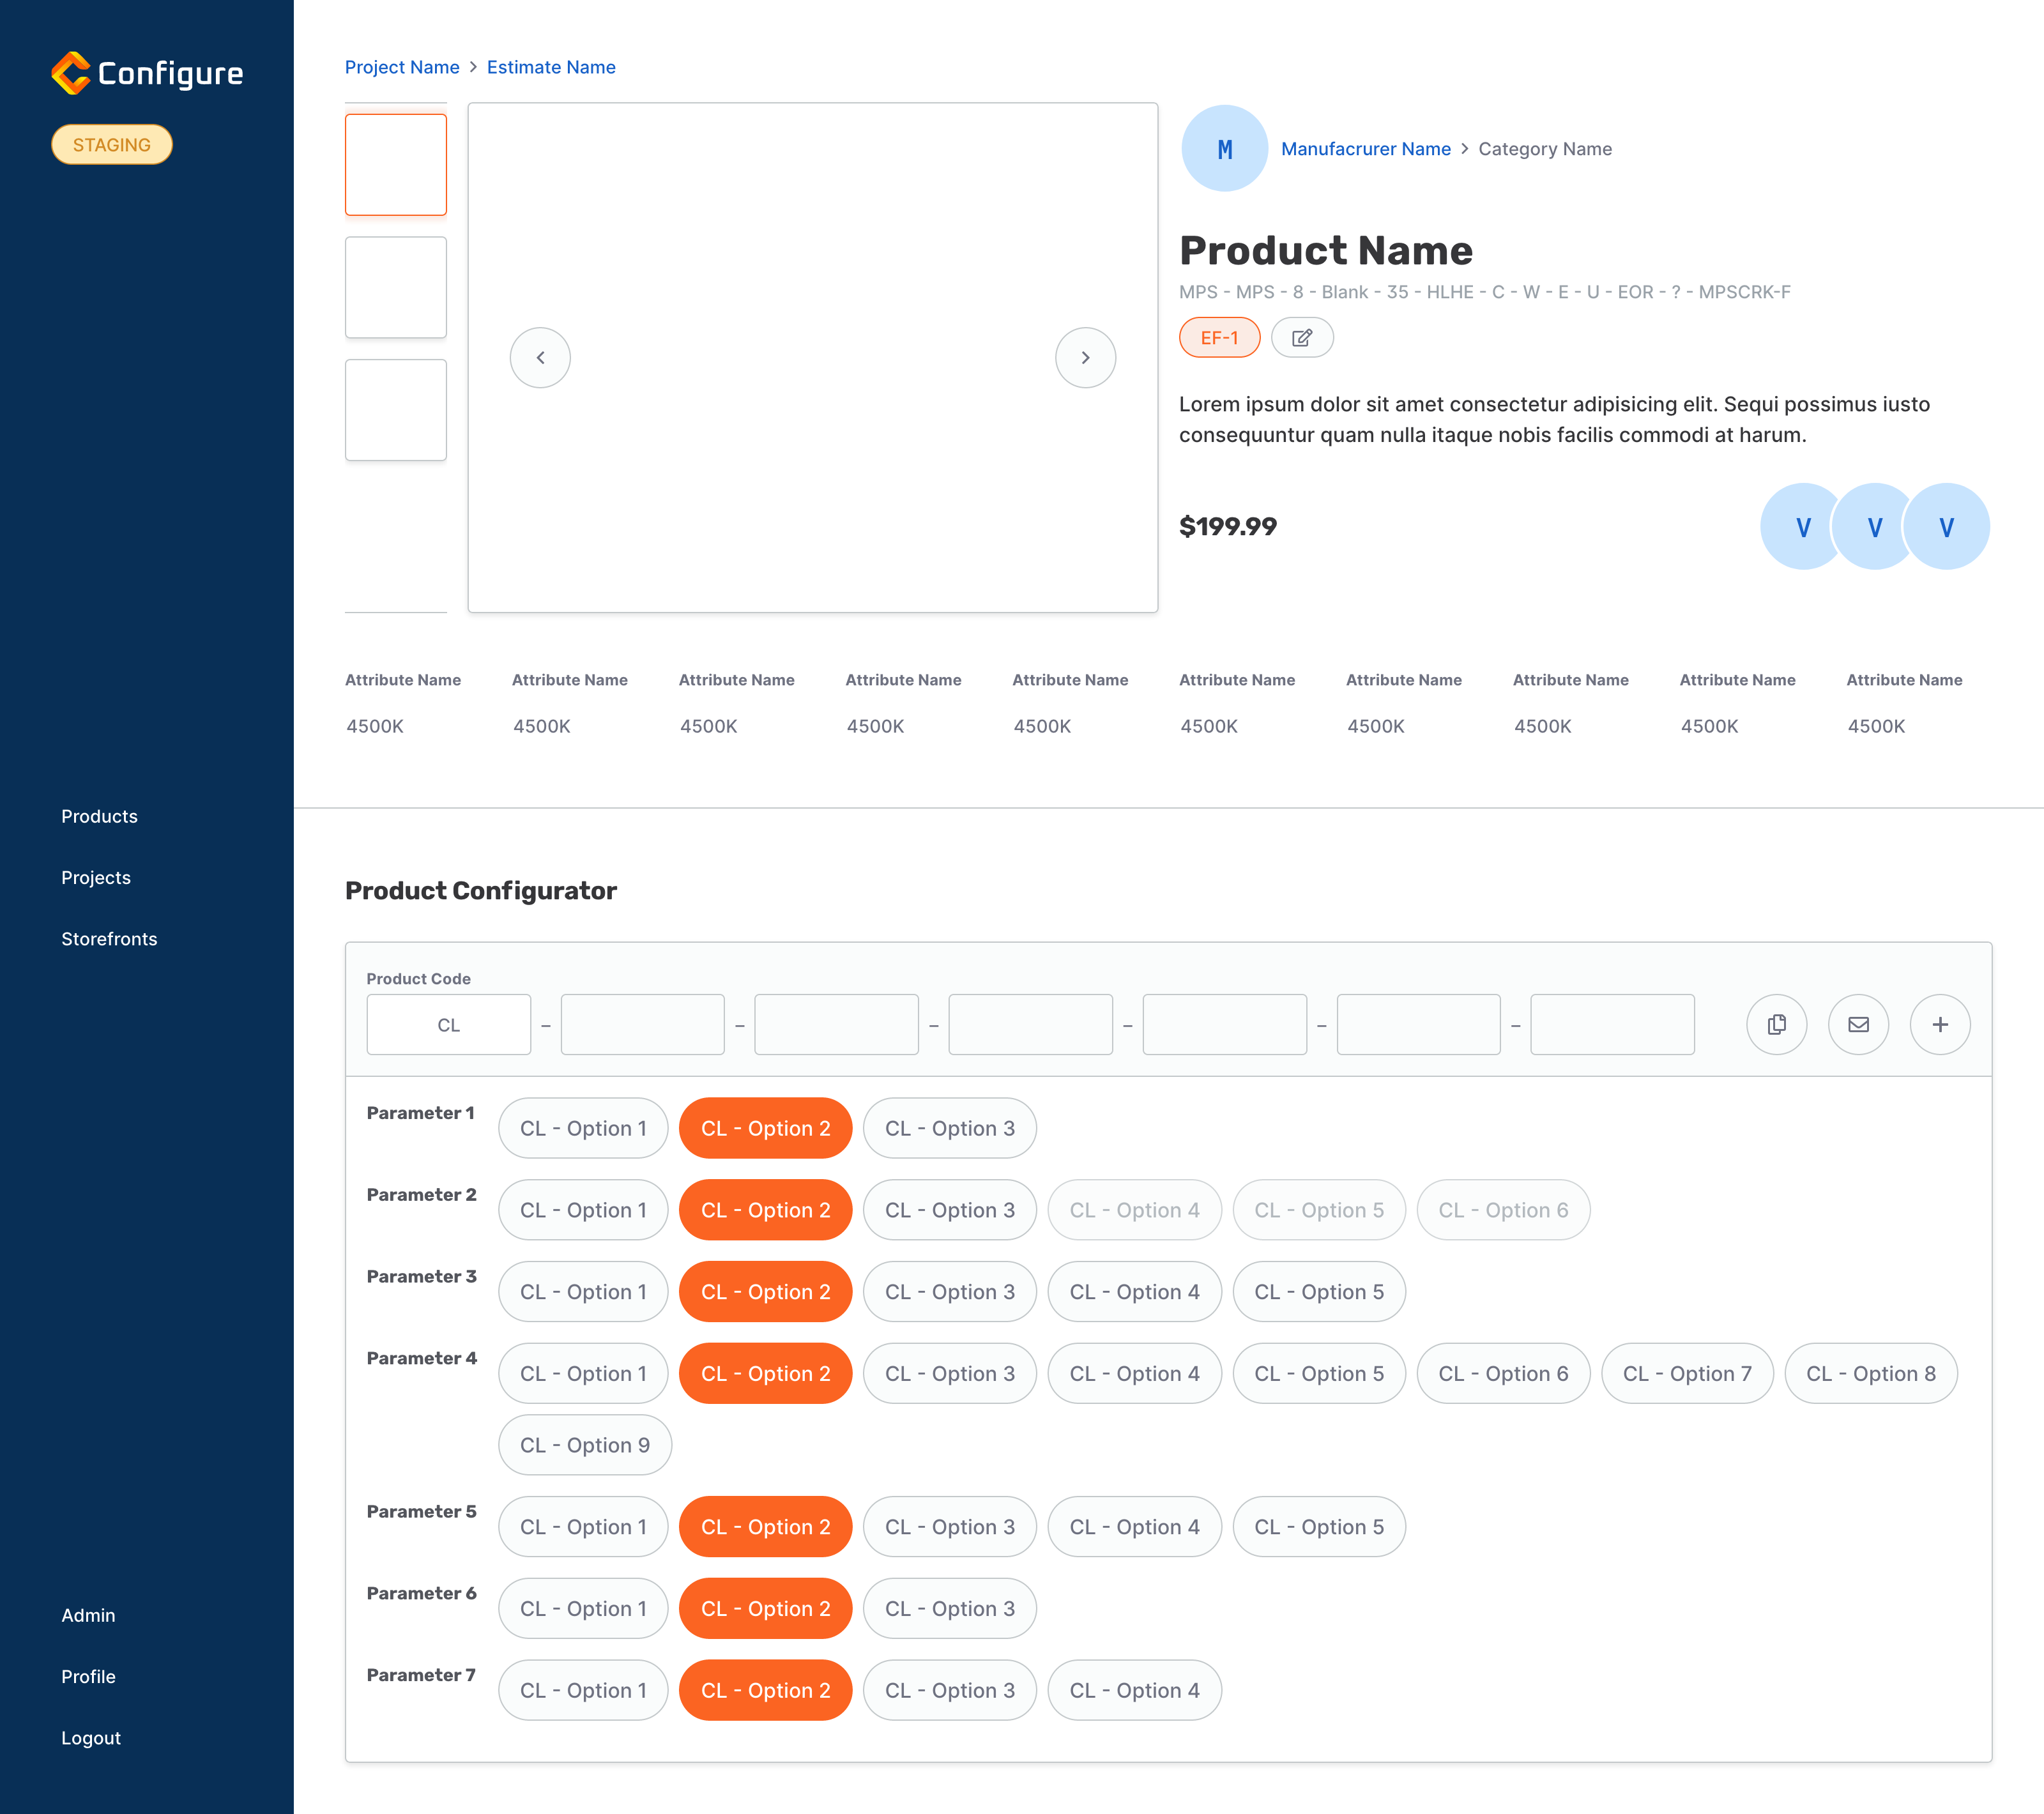Viewport: 2044px width, 1814px height.
Task: Go to next product image
Action: tap(1085, 358)
